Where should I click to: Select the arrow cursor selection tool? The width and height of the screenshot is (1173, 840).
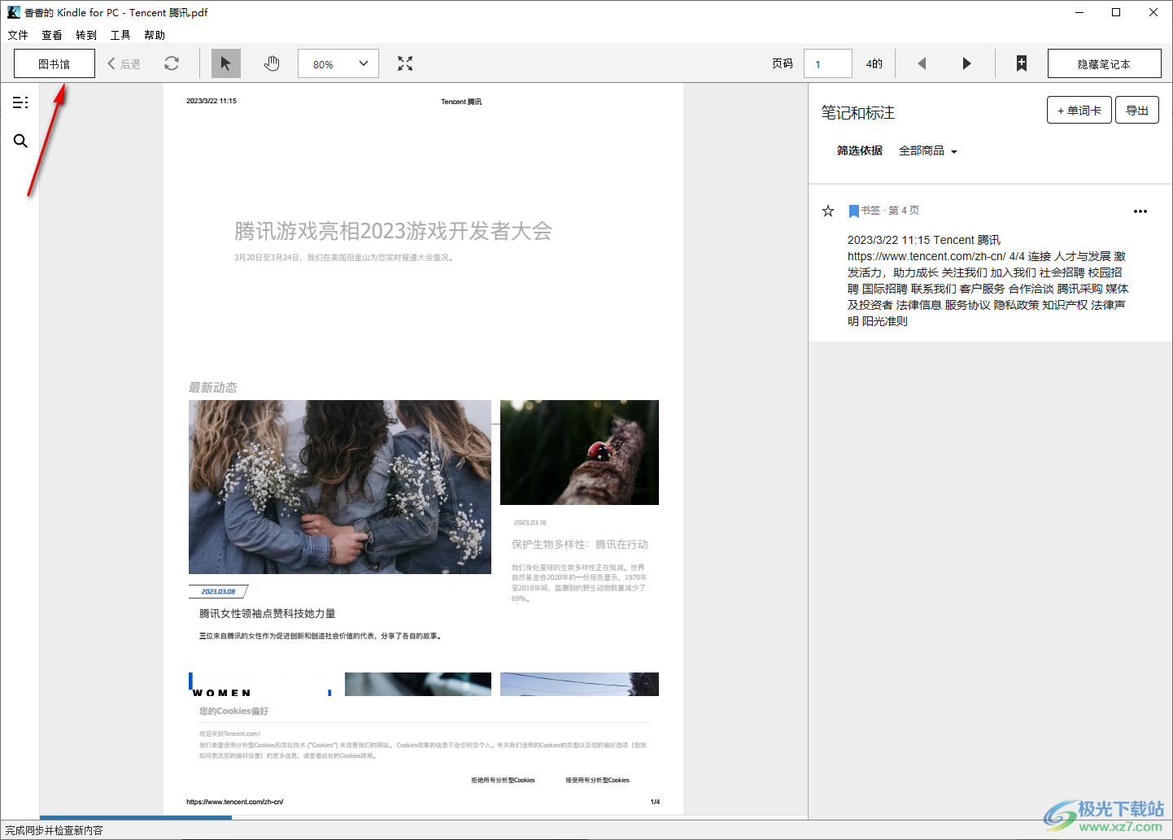point(226,63)
